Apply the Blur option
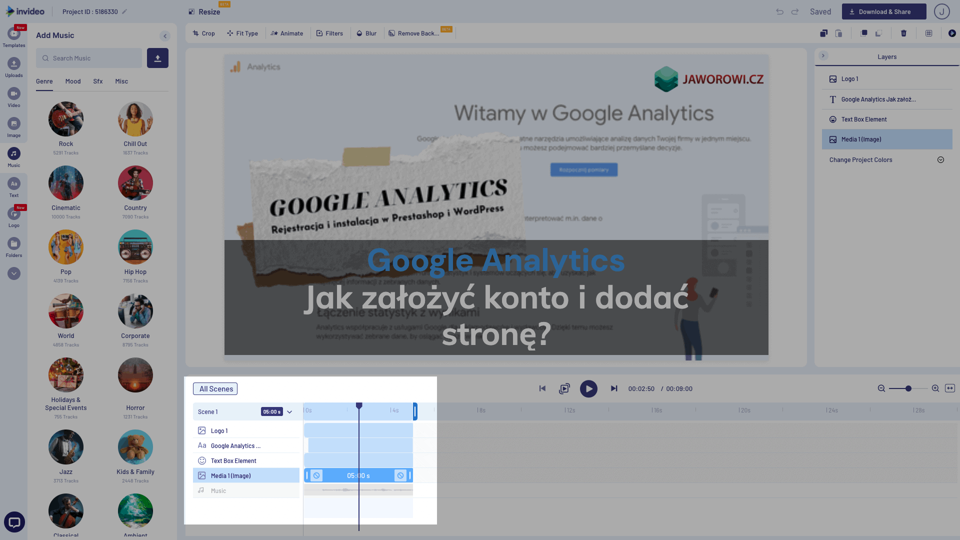 point(366,33)
